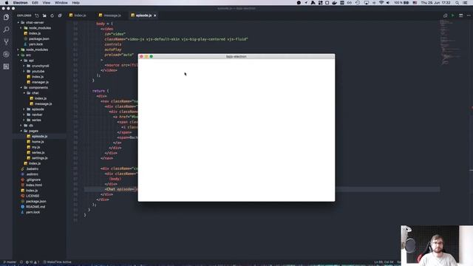Image resolution: width=473 pixels, height=266 pixels.
Task: Click the git branch master in status bar
Action: click(x=10, y=262)
